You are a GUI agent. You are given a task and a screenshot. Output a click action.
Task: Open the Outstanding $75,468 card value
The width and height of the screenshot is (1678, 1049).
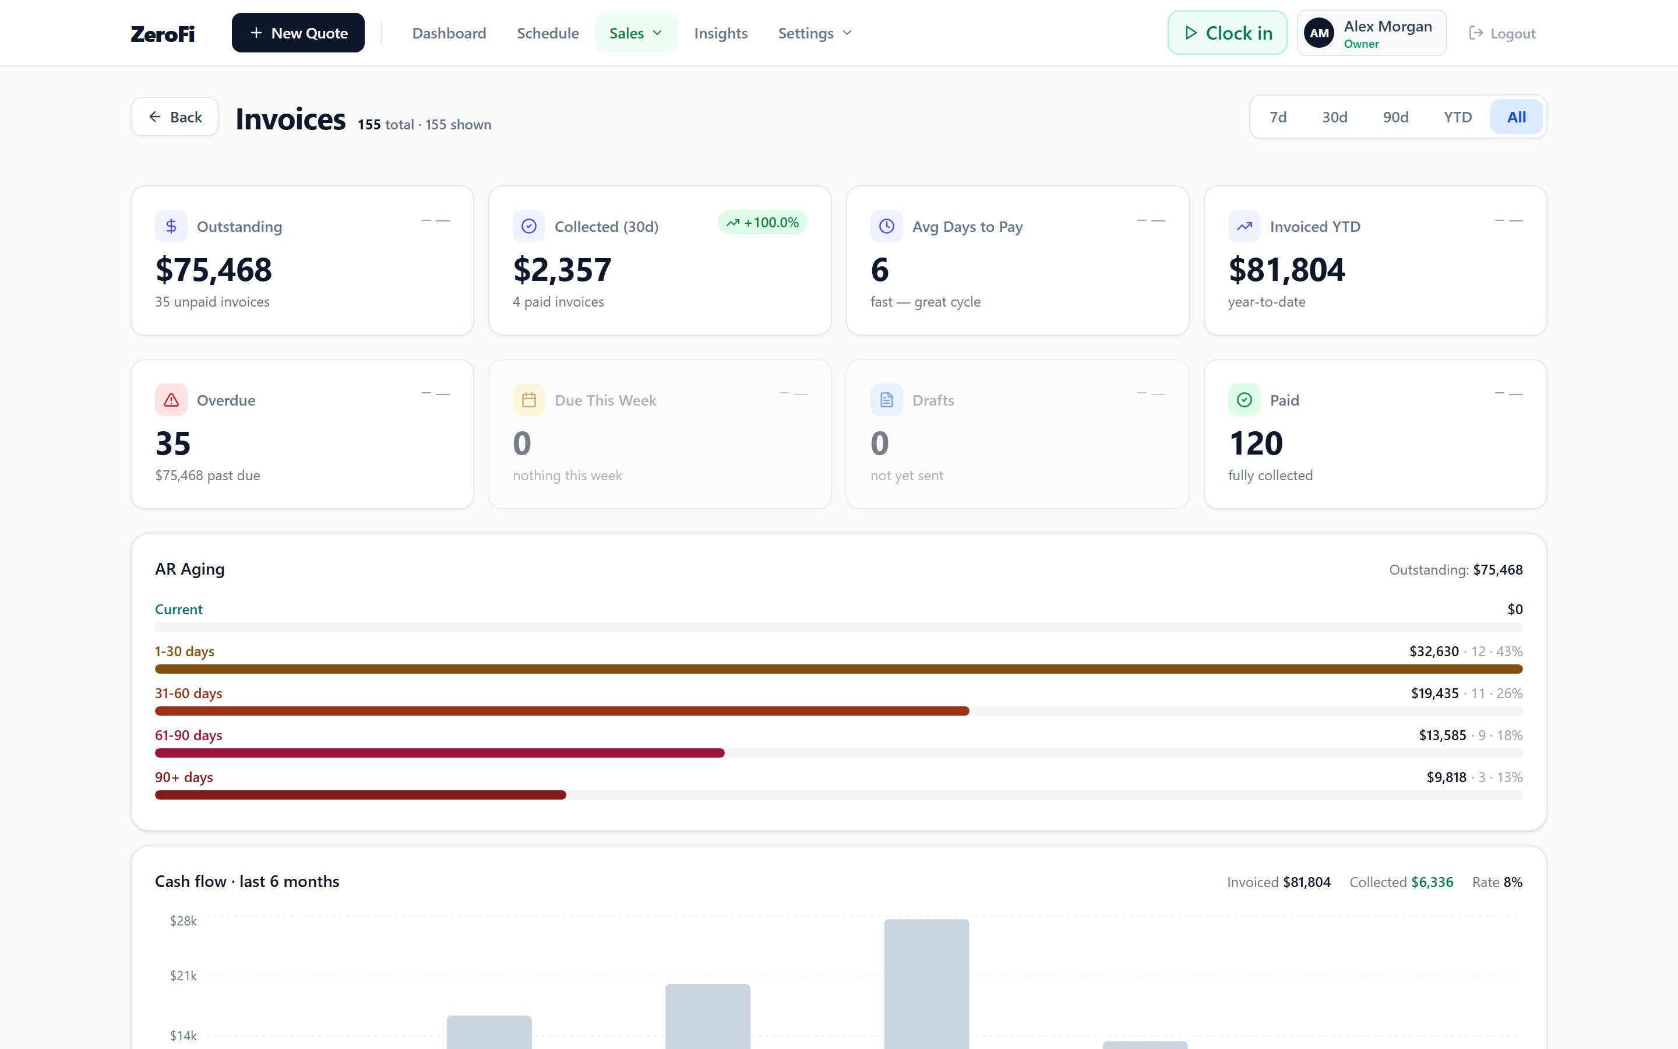[214, 269]
